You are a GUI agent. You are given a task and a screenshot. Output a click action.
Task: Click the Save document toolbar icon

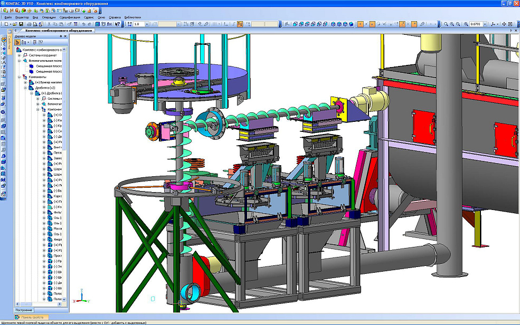point(21,24)
